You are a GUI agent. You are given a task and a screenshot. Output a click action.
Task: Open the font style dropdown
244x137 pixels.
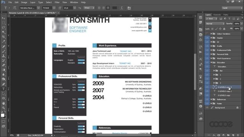(x=54, y=8)
